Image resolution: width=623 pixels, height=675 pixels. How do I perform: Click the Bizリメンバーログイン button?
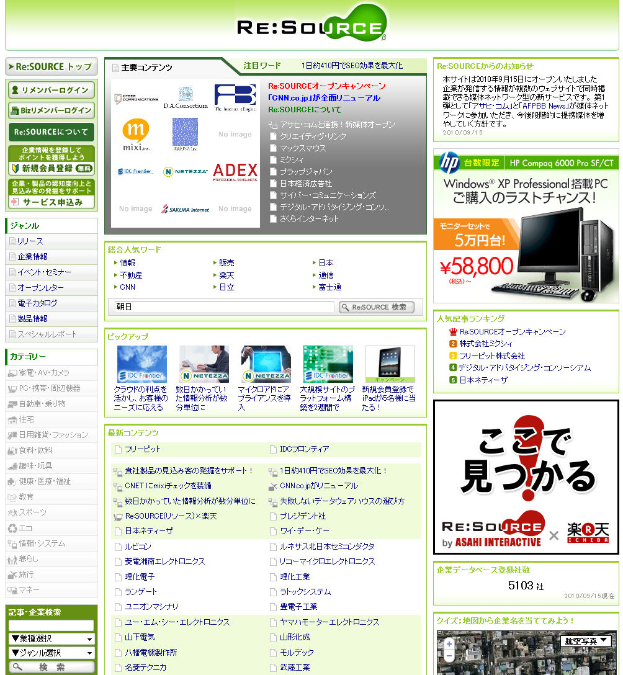pos(52,110)
